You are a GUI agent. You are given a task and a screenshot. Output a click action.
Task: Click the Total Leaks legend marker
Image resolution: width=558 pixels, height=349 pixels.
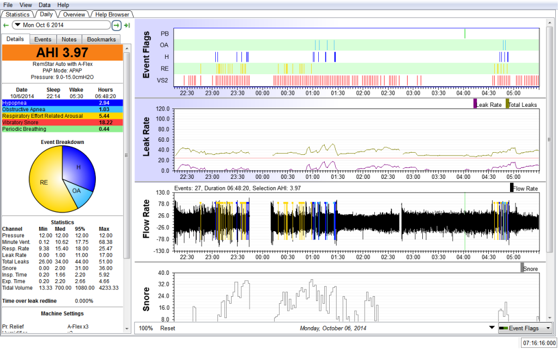(507, 104)
